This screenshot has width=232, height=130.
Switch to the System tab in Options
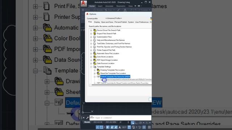coord(131,22)
